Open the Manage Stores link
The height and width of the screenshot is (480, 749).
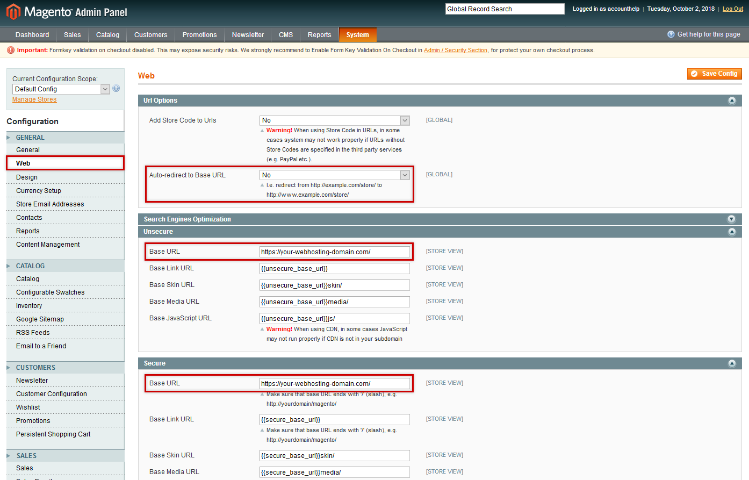pyautogui.click(x=34, y=99)
